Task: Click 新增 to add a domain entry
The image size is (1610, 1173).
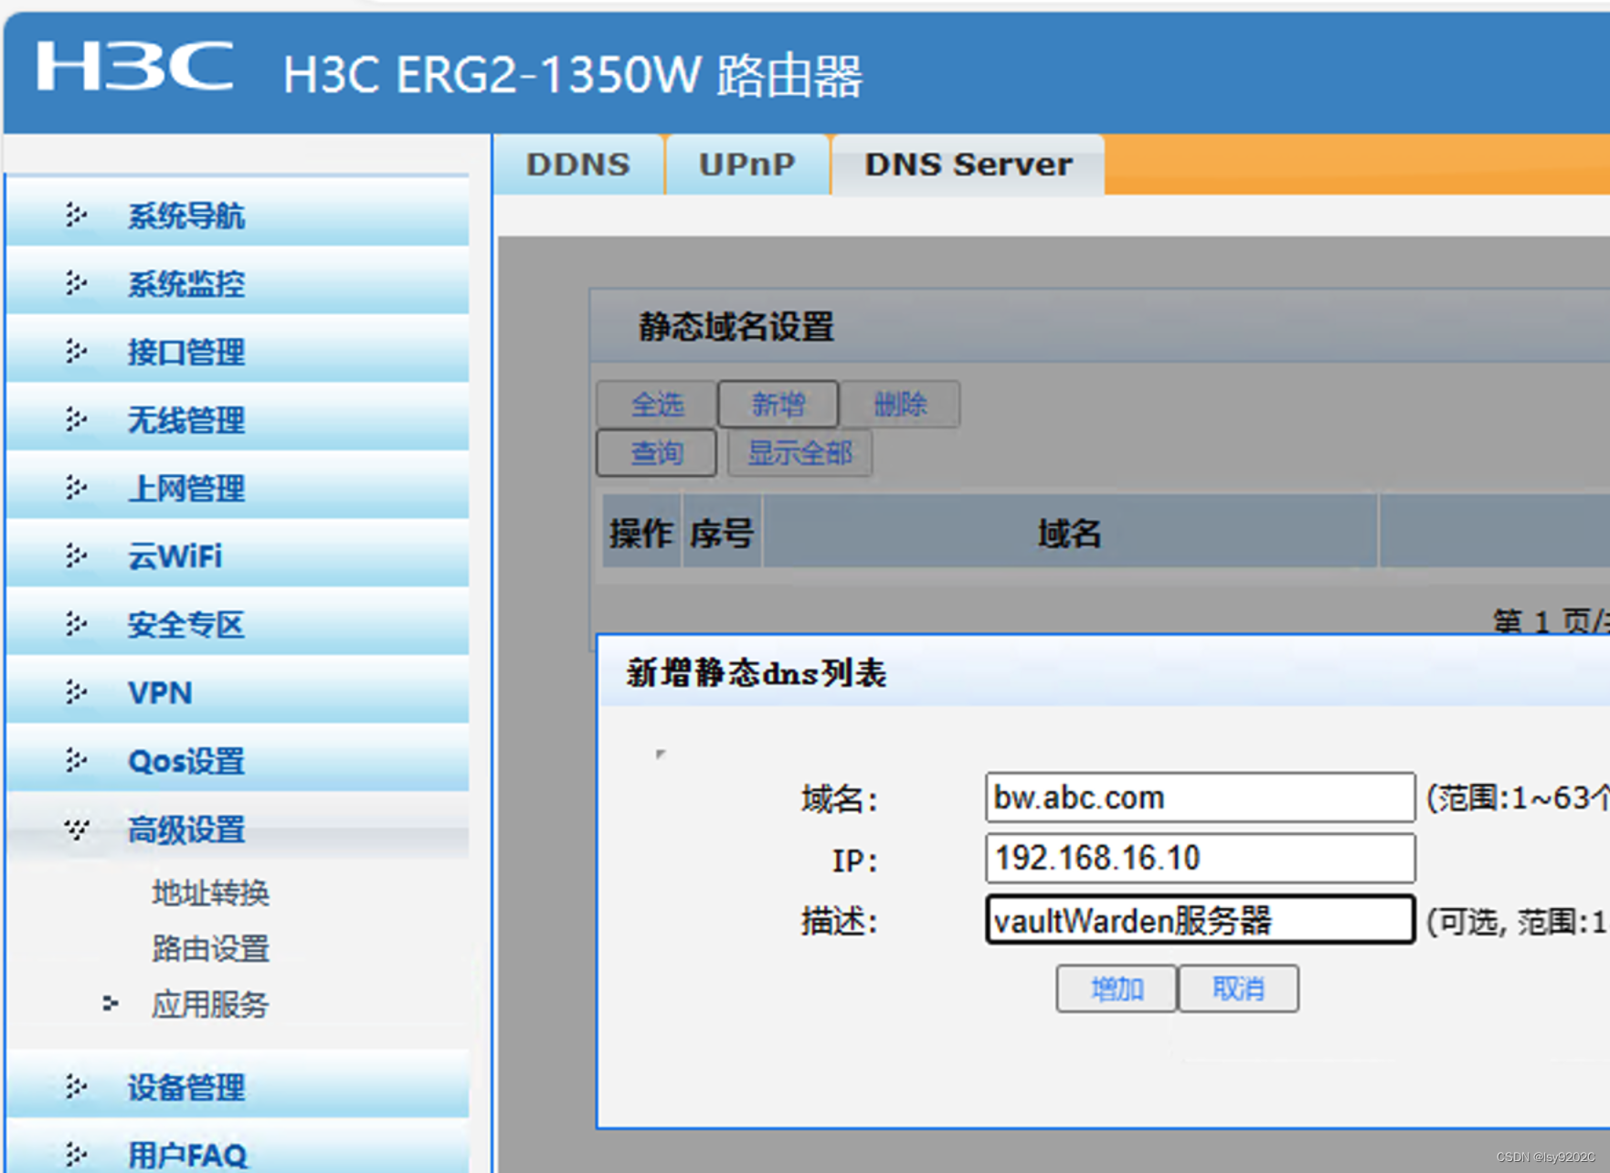Action: pyautogui.click(x=778, y=405)
